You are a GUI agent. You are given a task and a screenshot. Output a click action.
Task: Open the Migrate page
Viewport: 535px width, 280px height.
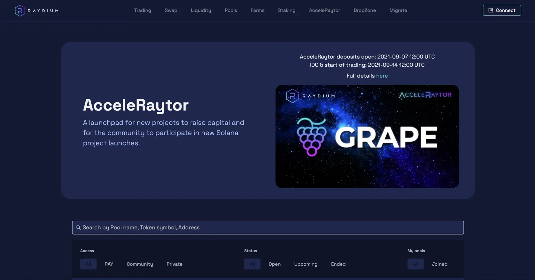398,10
